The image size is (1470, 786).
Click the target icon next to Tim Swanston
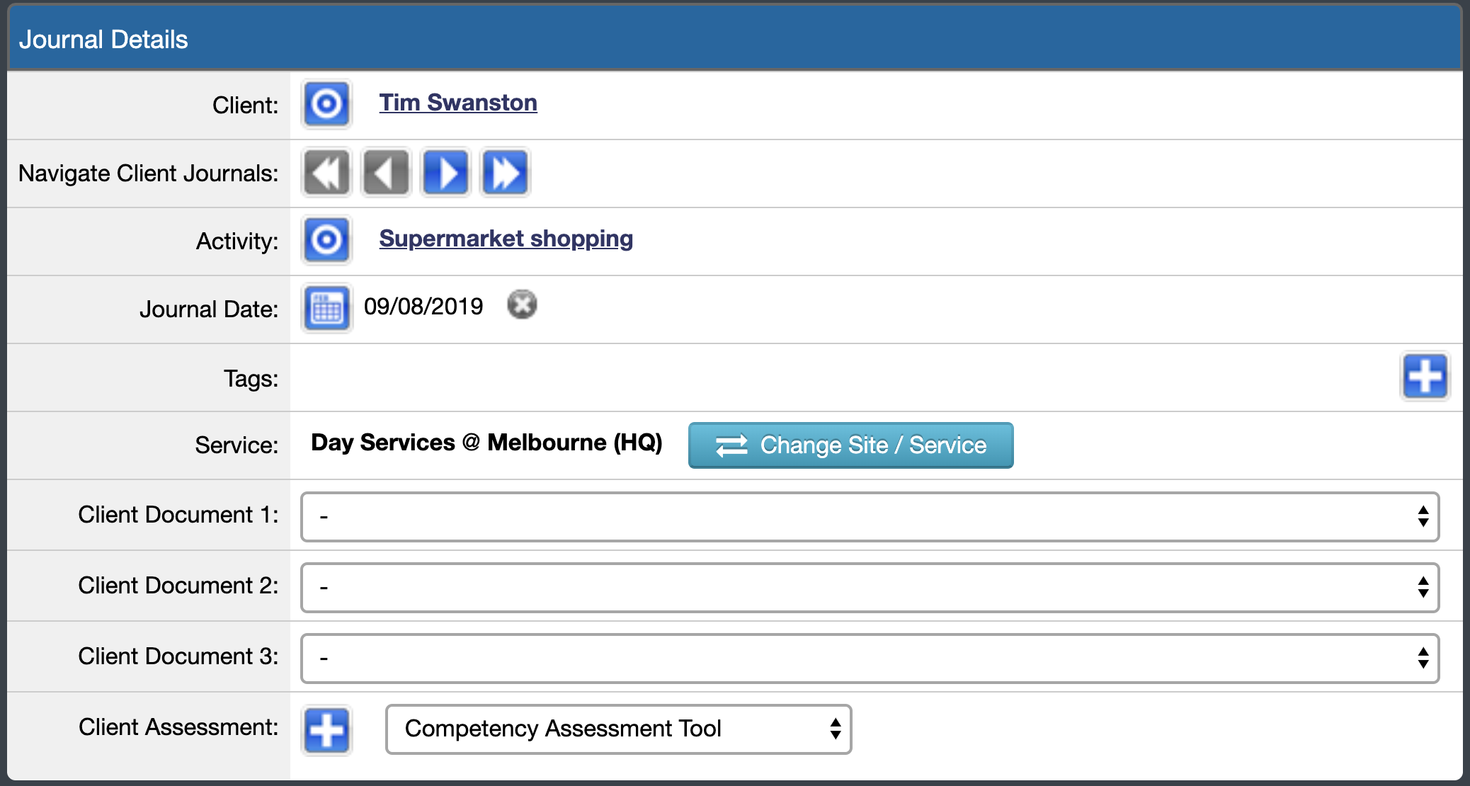pos(326,104)
